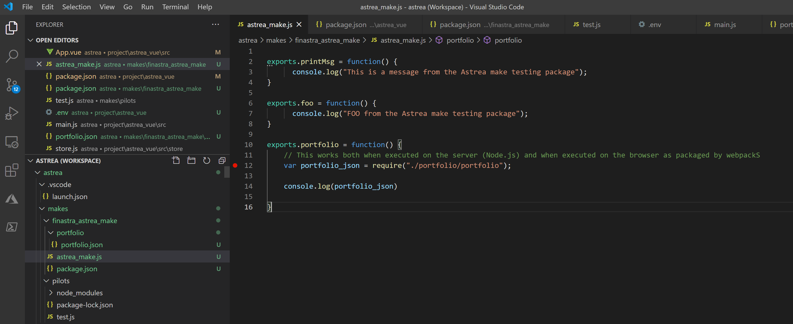This screenshot has height=324, width=793.
Task: Open Run and Debug view
Action: (x=12, y=113)
